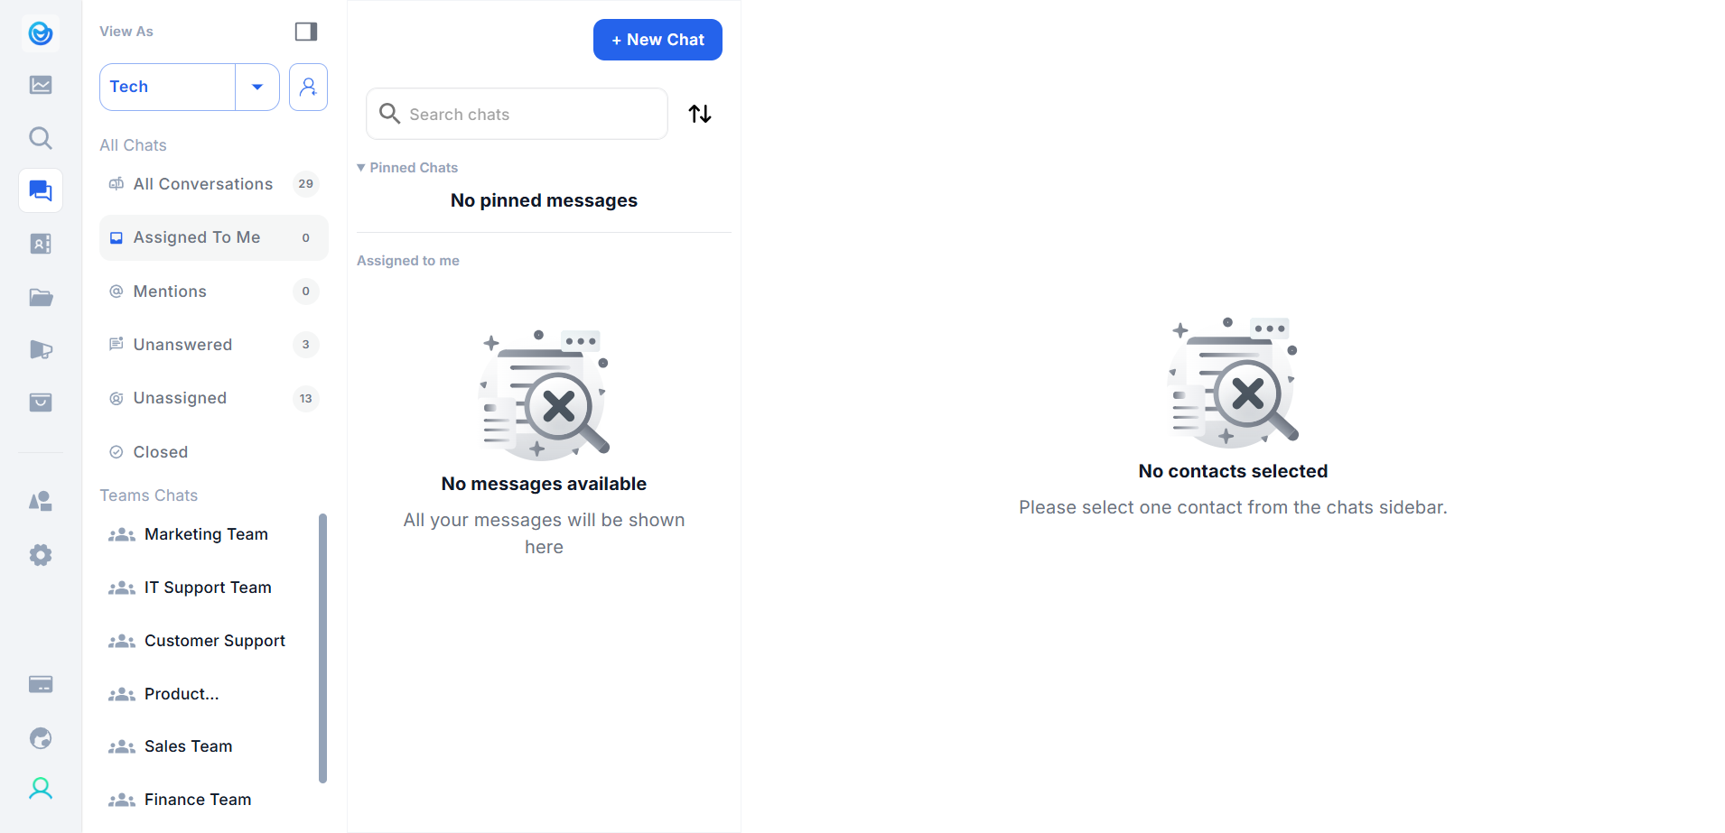Show the Closed chats filter
The height and width of the screenshot is (833, 1725).
coord(161,452)
